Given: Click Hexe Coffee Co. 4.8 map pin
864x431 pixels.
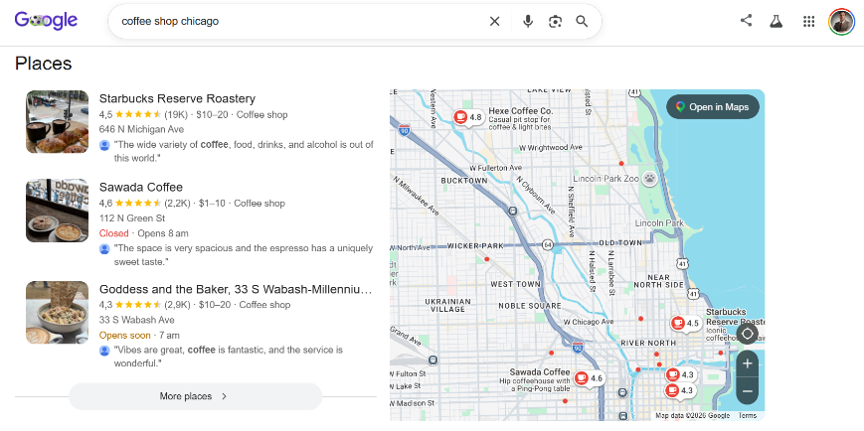Looking at the screenshot, I should pyautogui.click(x=468, y=117).
